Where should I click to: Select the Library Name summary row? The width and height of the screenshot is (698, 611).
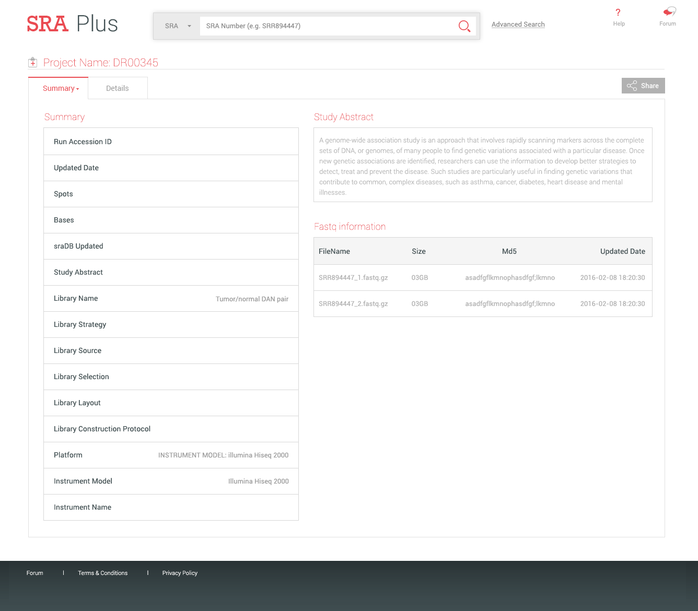coord(171,299)
